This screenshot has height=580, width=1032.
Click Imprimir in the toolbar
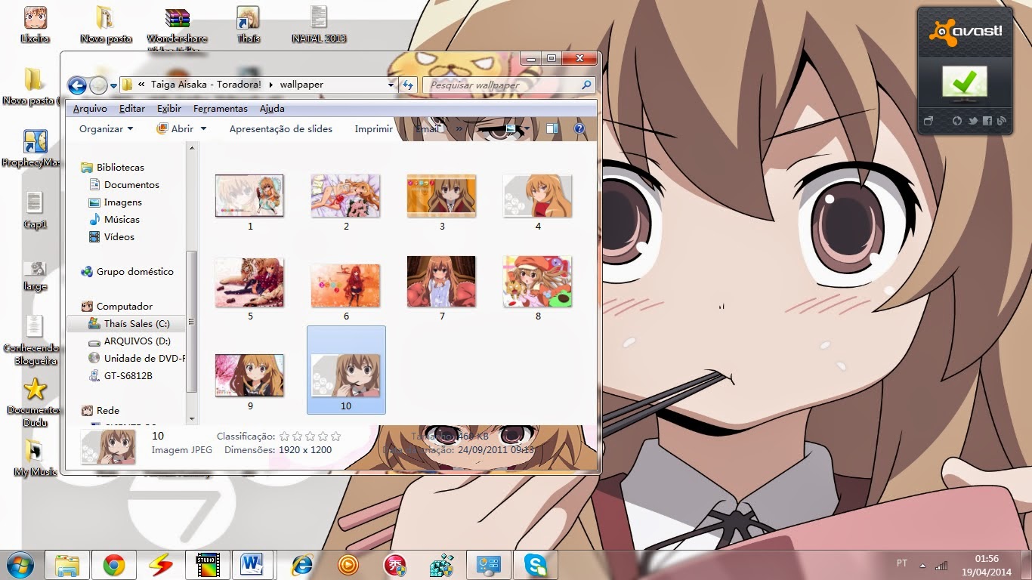point(373,129)
